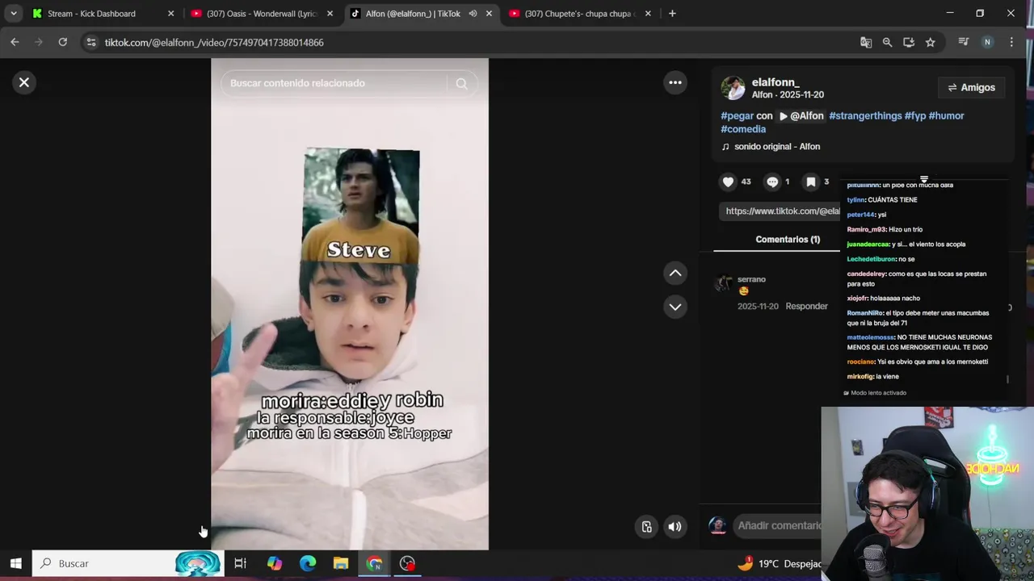The height and width of the screenshot is (581, 1034).
Task: Go back with the browser back arrow
Action: pos(15,42)
